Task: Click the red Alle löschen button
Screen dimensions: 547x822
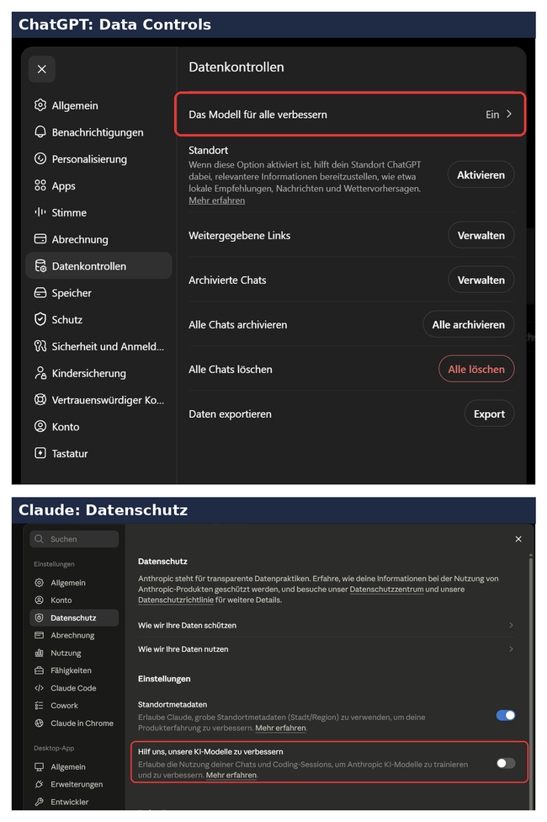Action: (476, 369)
